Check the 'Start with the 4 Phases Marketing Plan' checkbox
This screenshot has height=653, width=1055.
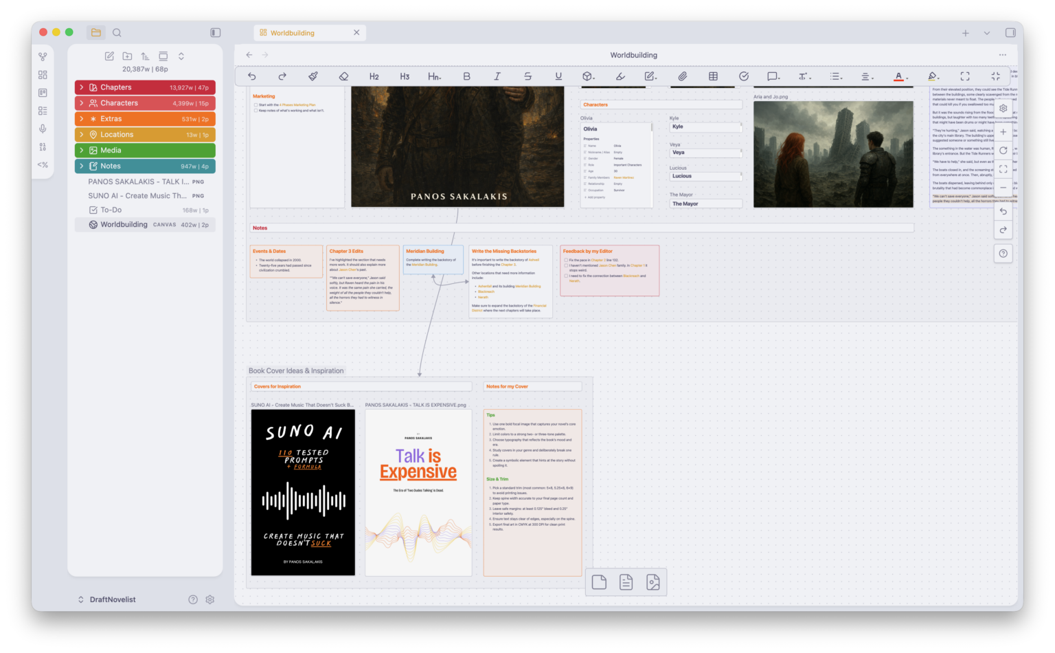tap(256, 104)
